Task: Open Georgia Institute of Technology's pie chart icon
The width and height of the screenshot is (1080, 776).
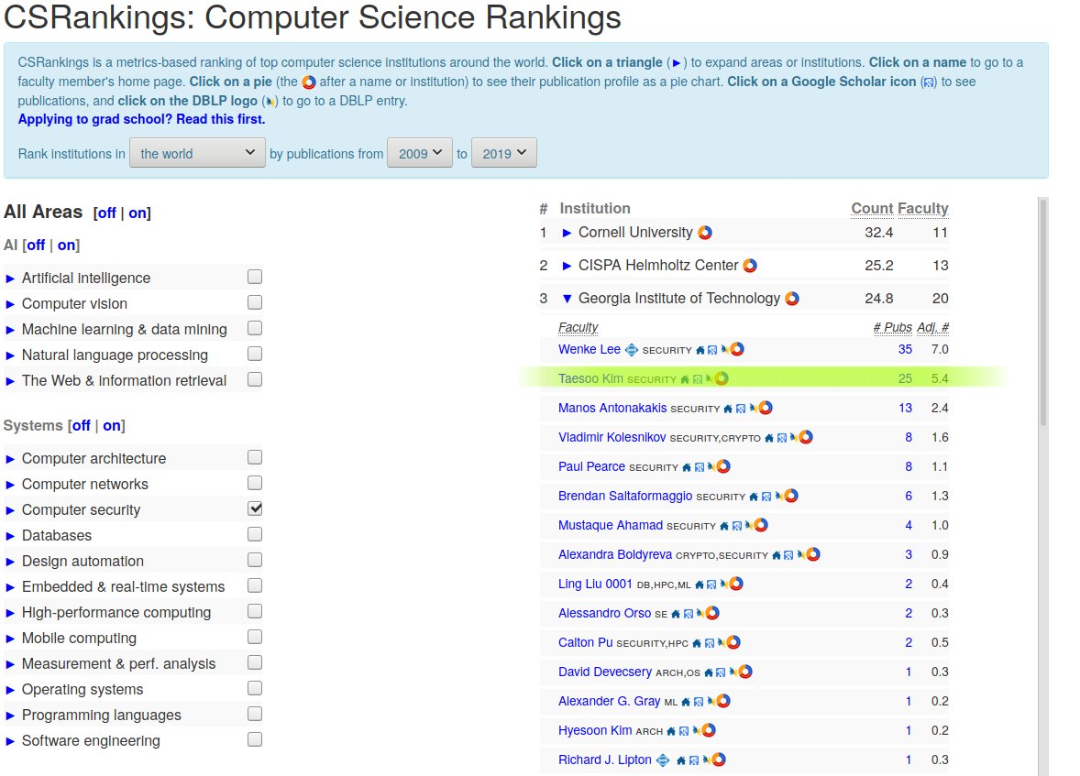Action: click(x=792, y=299)
